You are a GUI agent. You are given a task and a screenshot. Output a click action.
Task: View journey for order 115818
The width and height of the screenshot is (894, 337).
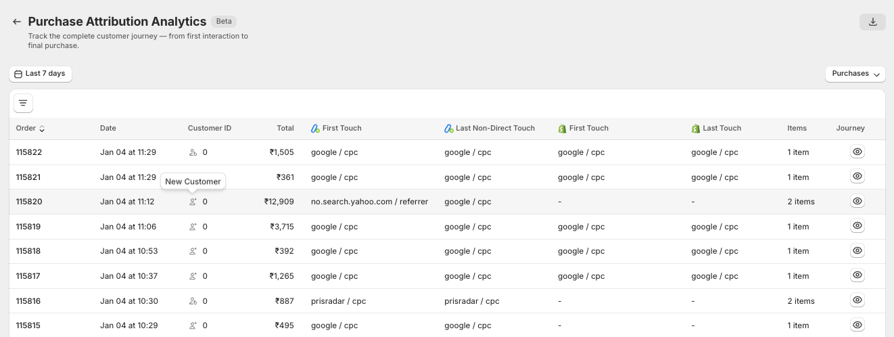(857, 250)
